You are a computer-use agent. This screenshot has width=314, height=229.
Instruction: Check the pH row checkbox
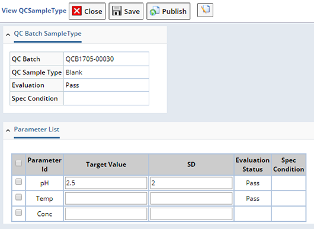(18, 182)
